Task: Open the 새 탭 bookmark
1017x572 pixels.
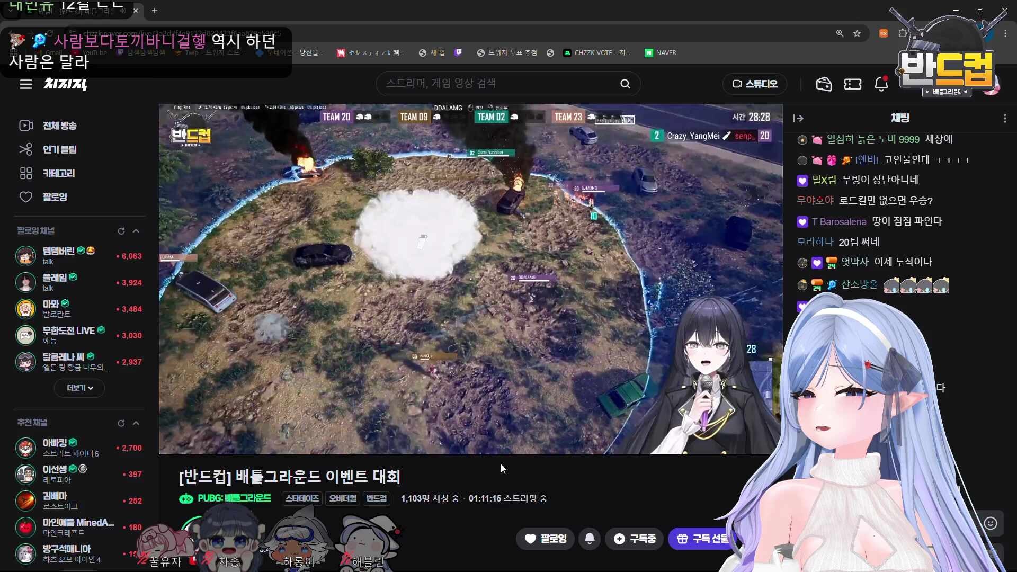Action: tap(432, 53)
